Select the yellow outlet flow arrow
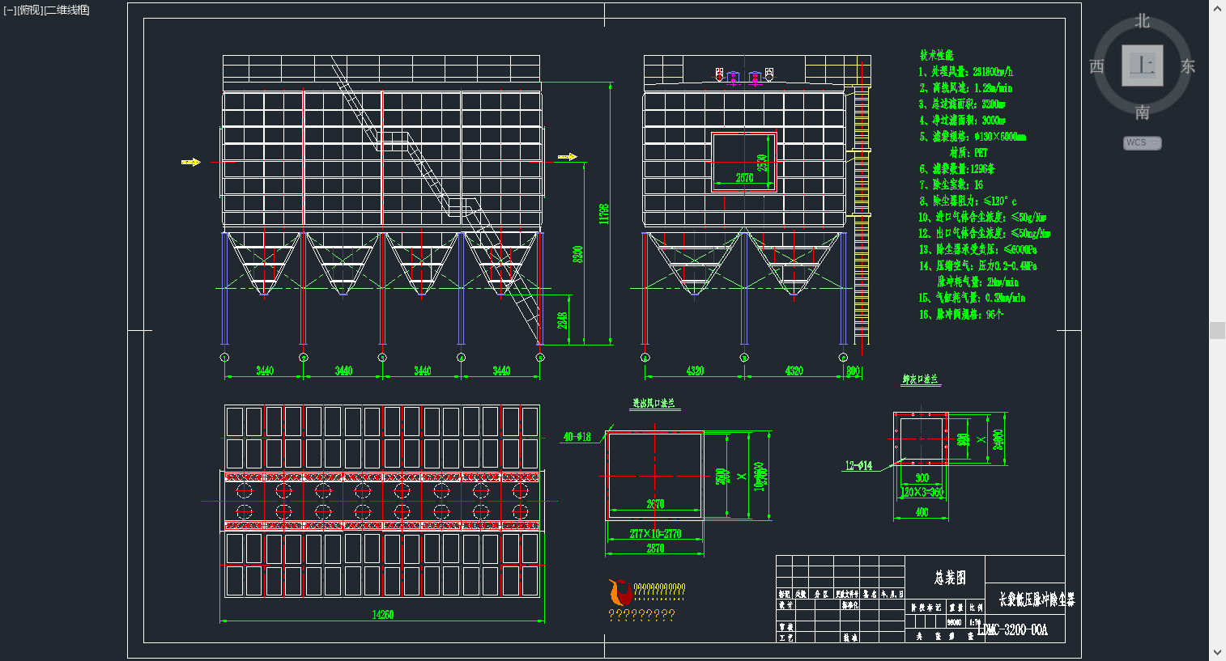The width and height of the screenshot is (1226, 661). pos(568,156)
